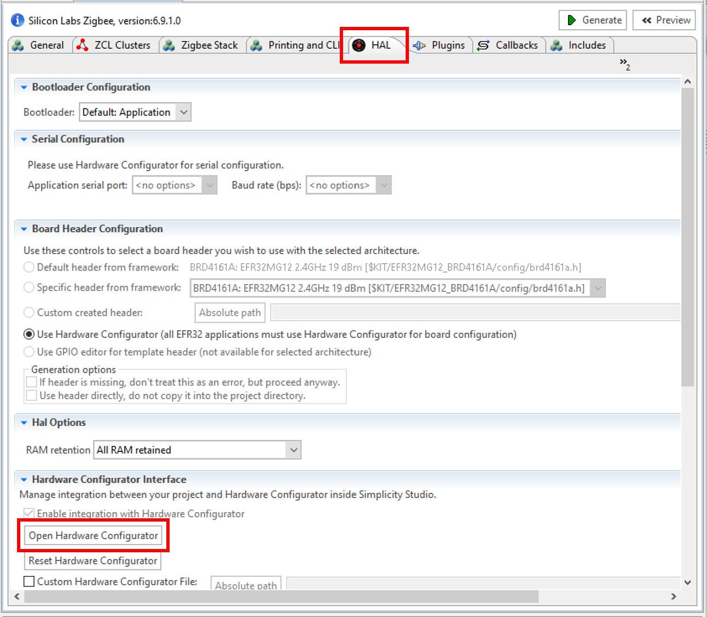
Task: Collapse the Board Header Configuration section
Action: 24,229
